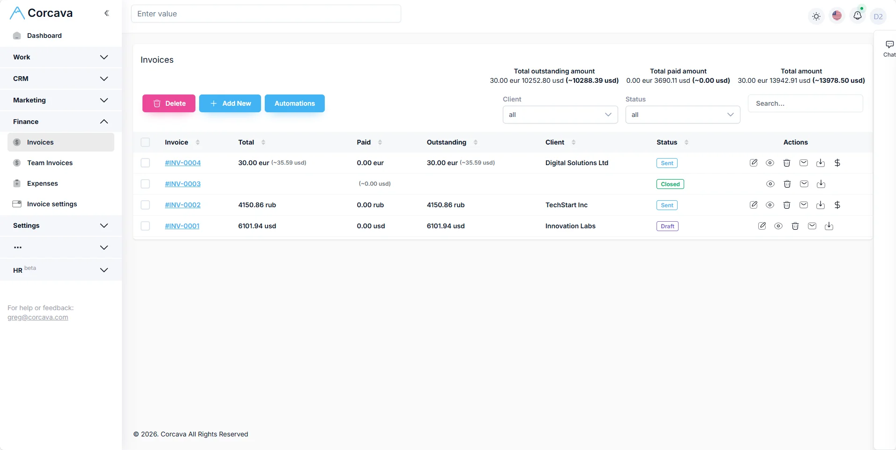Delete invoice INV-0002 with the trash icon
The width and height of the screenshot is (896, 450).
click(787, 205)
